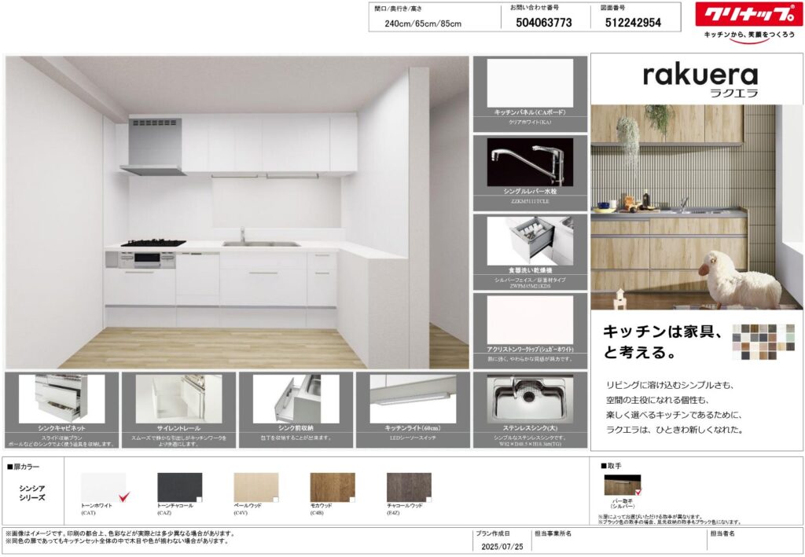Click the single-lever faucet image
Screen dimensions: 805x557
click(530, 162)
